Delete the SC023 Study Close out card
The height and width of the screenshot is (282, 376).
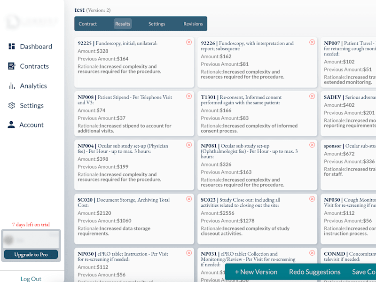click(312, 199)
